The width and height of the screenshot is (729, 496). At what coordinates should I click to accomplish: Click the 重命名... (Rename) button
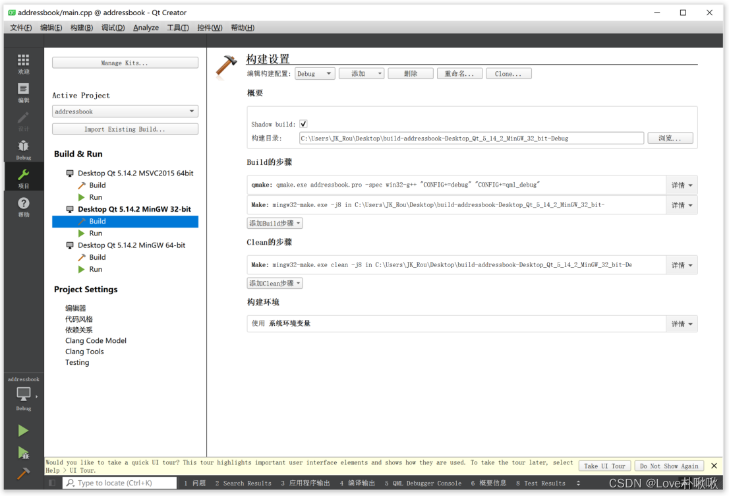[459, 73]
